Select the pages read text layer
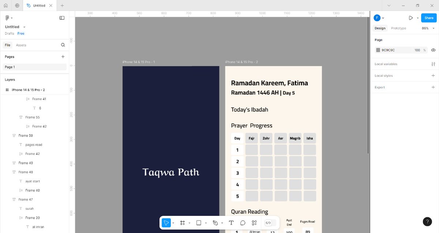This screenshot has width=439, height=233. point(34,145)
